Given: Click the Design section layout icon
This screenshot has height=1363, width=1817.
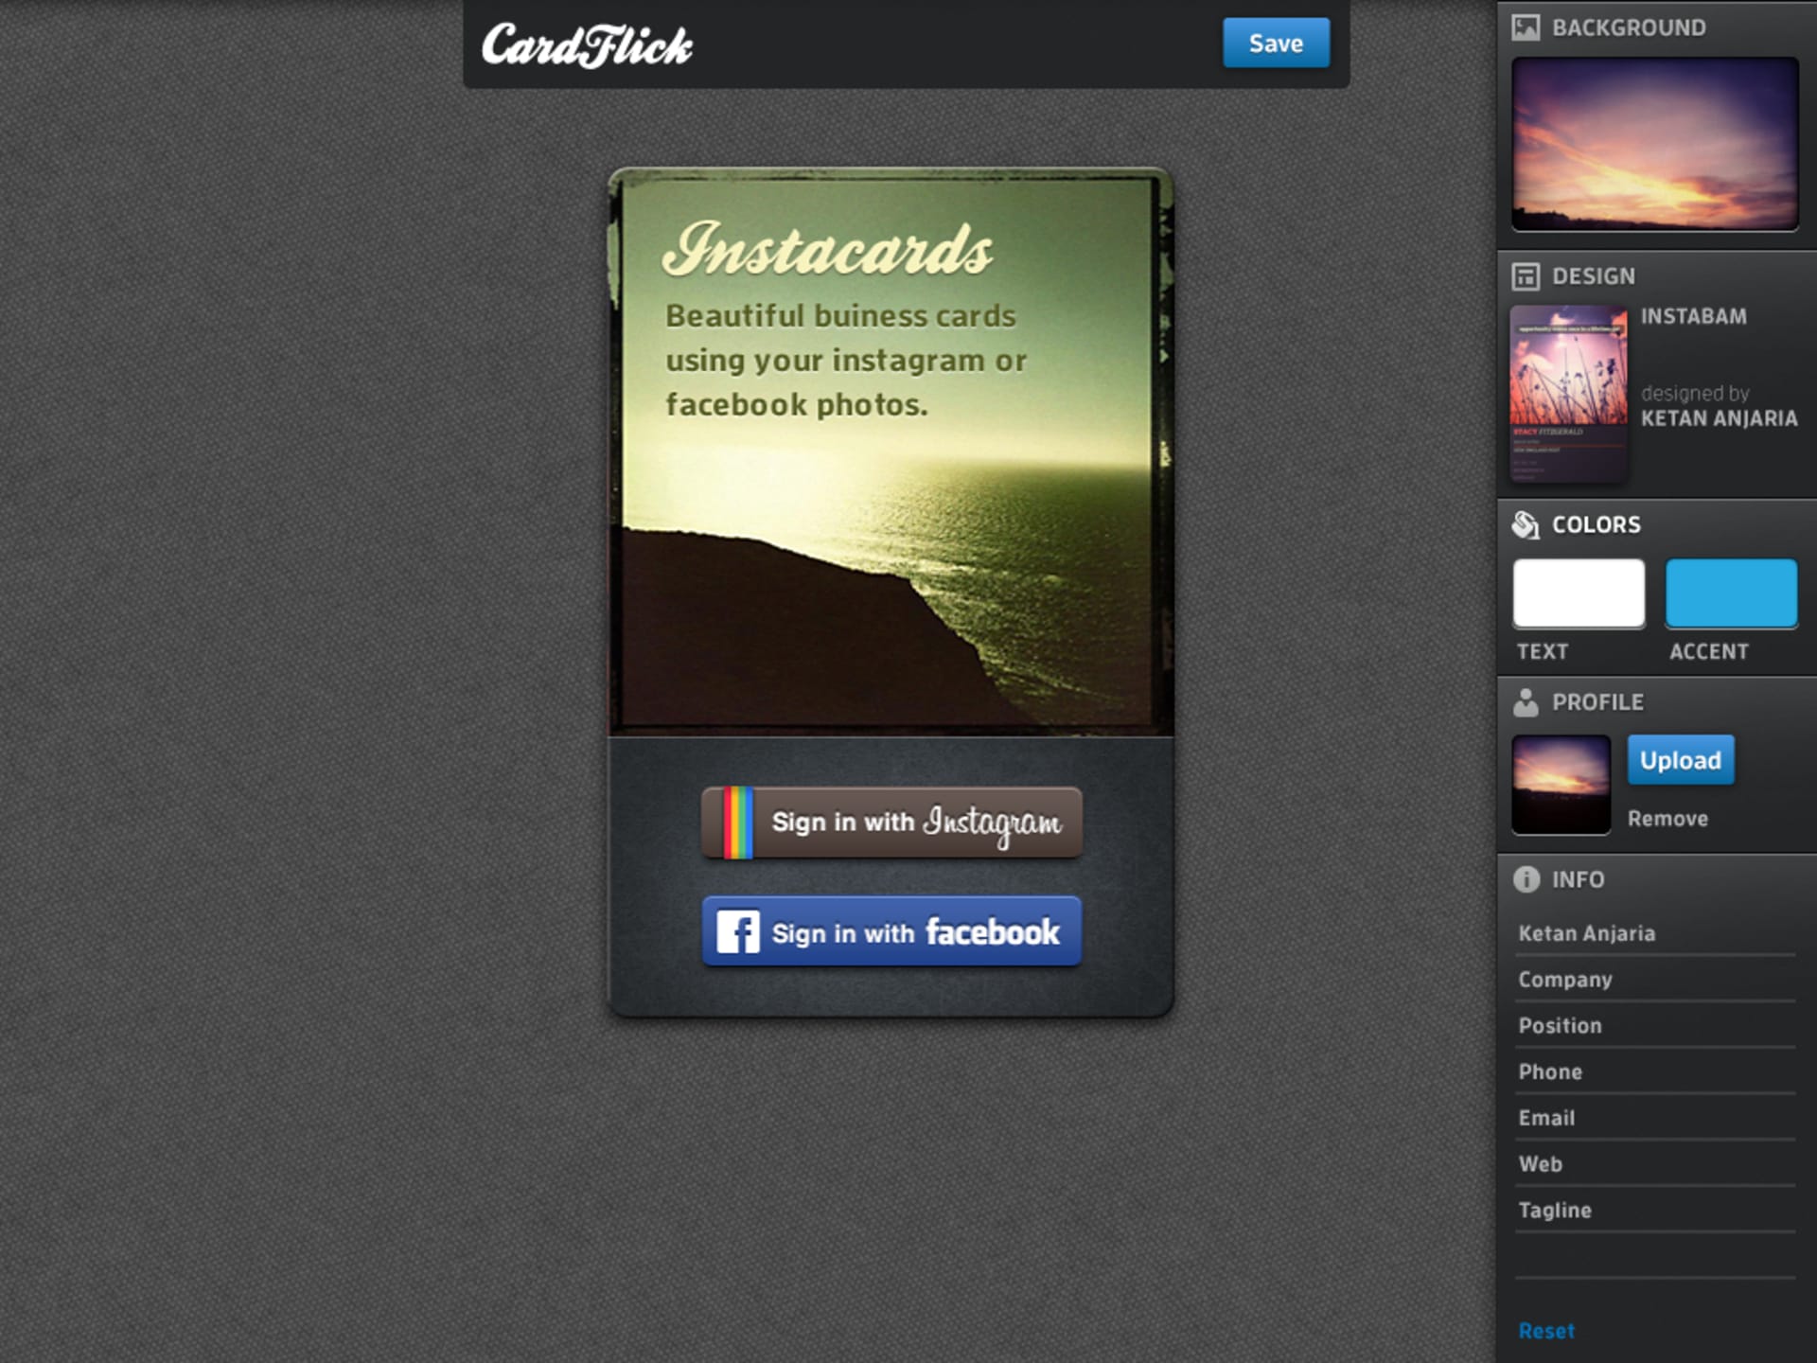Looking at the screenshot, I should pyautogui.click(x=1525, y=276).
